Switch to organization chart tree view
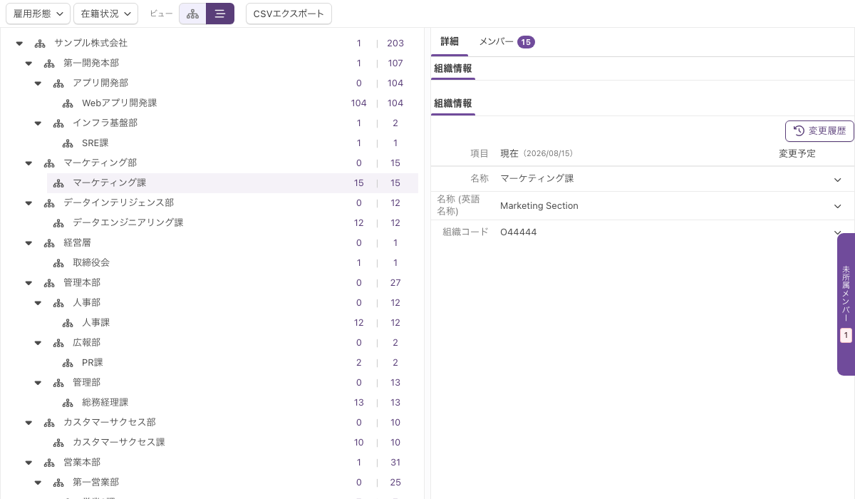The width and height of the screenshot is (855, 499). point(192,14)
